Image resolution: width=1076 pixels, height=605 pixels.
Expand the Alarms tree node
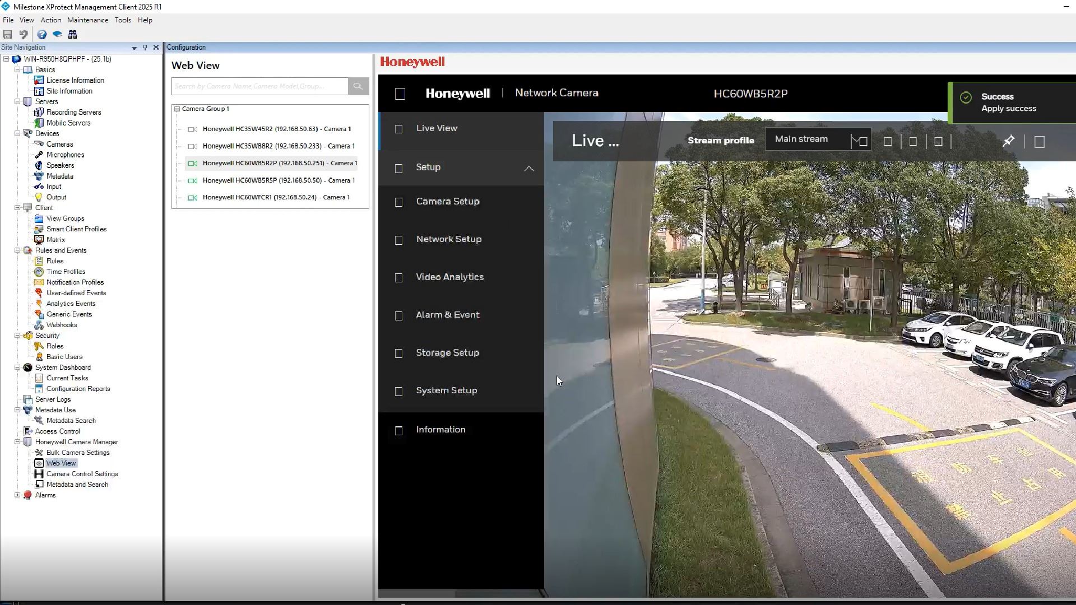click(x=17, y=495)
